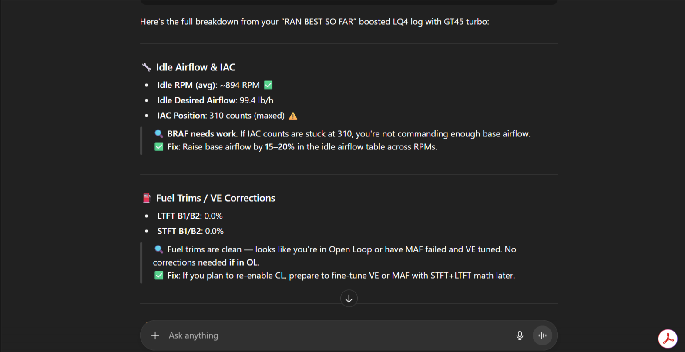Open the Adobe Acrobat extension icon
Viewport: 685px width, 352px height.
pos(667,339)
